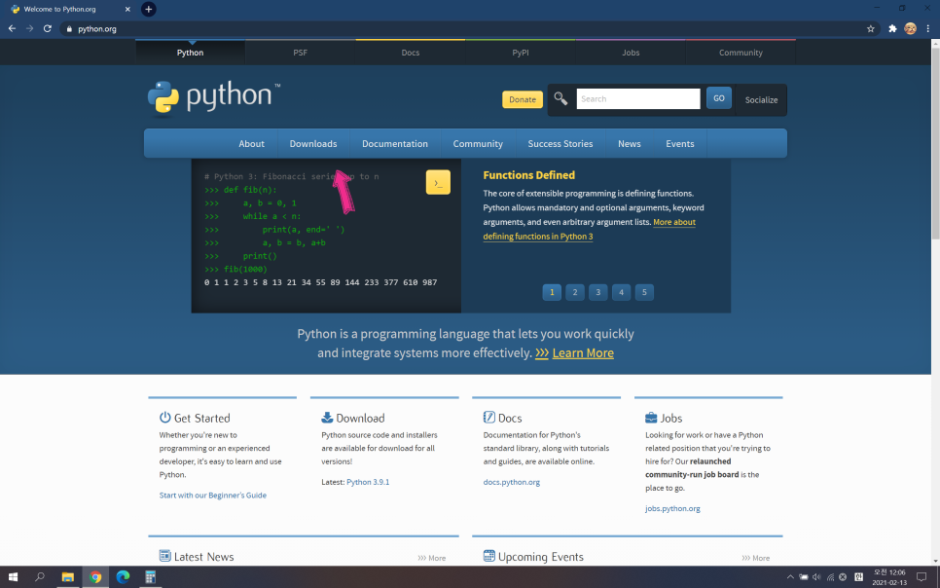Click More link beside Upcoming Events
The width and height of the screenshot is (940, 588).
click(756, 558)
